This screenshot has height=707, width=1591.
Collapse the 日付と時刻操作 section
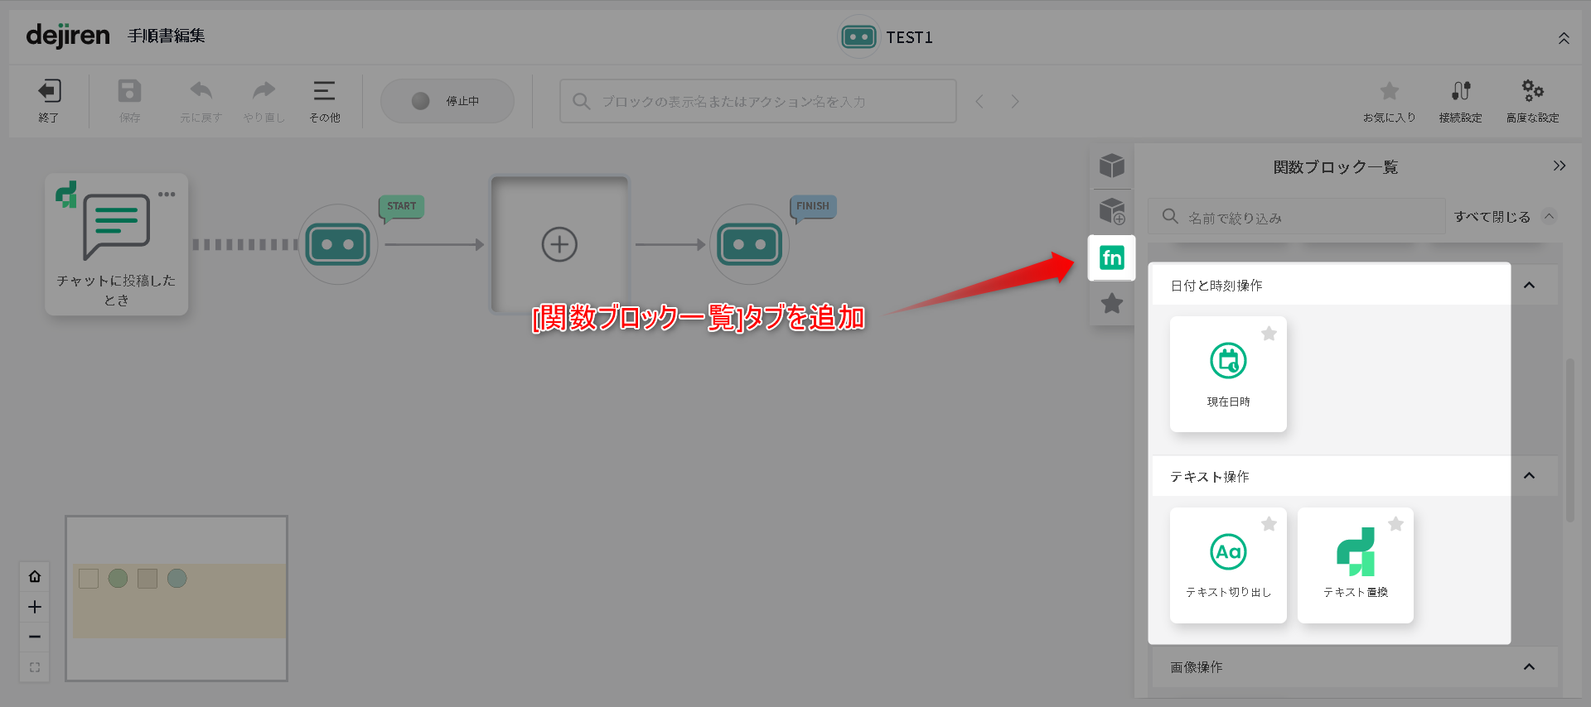pyautogui.click(x=1529, y=286)
